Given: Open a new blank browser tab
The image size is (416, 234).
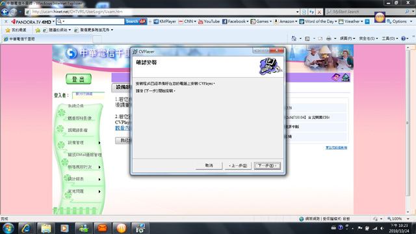Looking at the screenshot, I should click(x=97, y=39).
